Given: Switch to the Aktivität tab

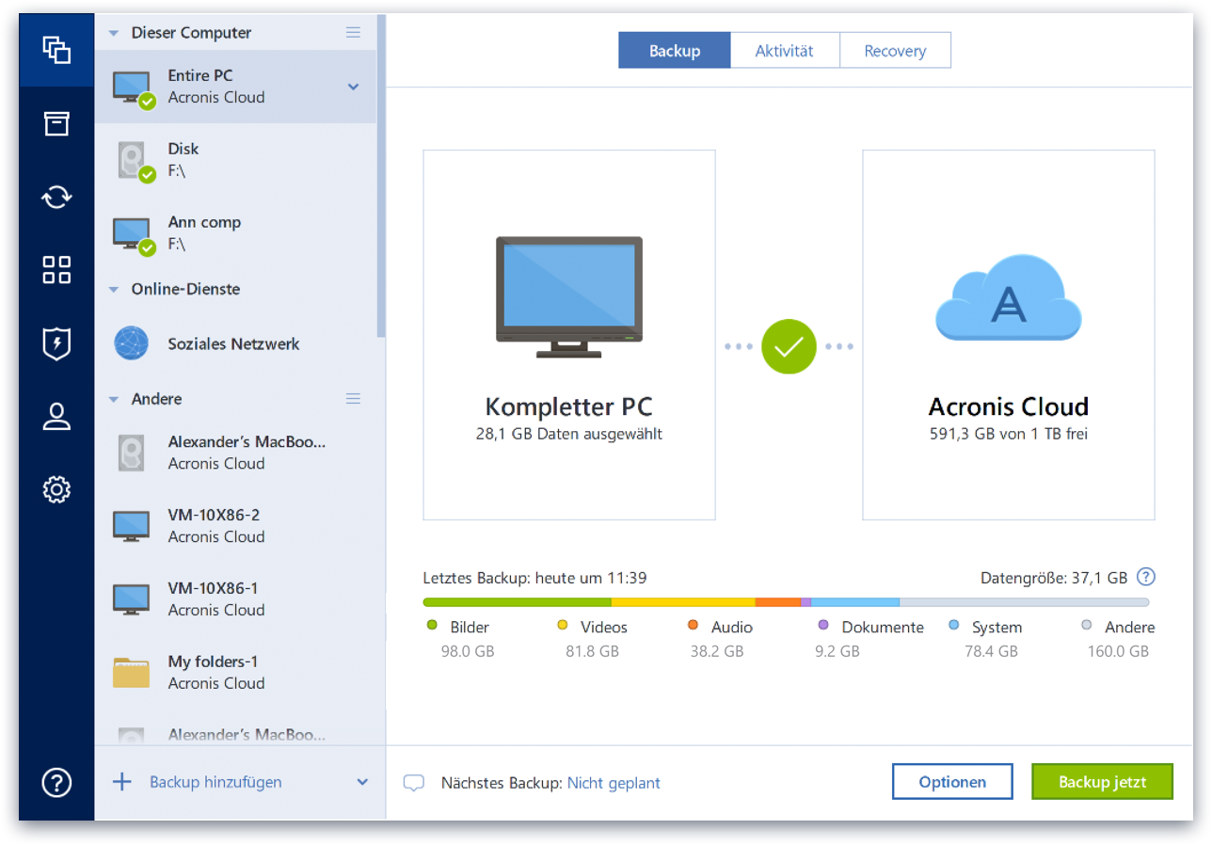Looking at the screenshot, I should tap(785, 50).
